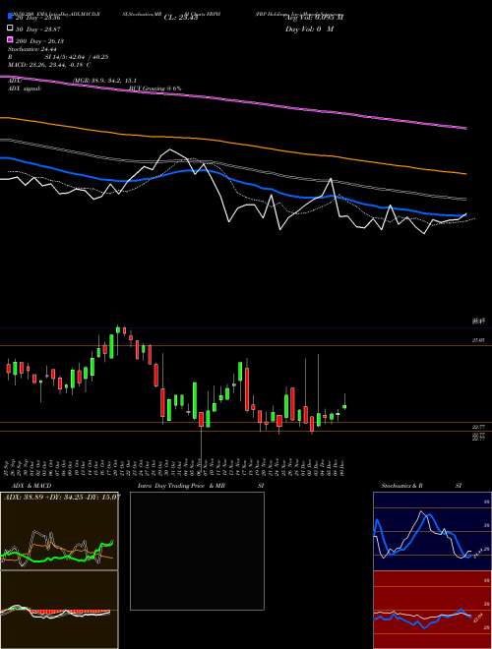Open the ADX indicator chart panel
This screenshot has width=492, height=649.
coord(59,531)
